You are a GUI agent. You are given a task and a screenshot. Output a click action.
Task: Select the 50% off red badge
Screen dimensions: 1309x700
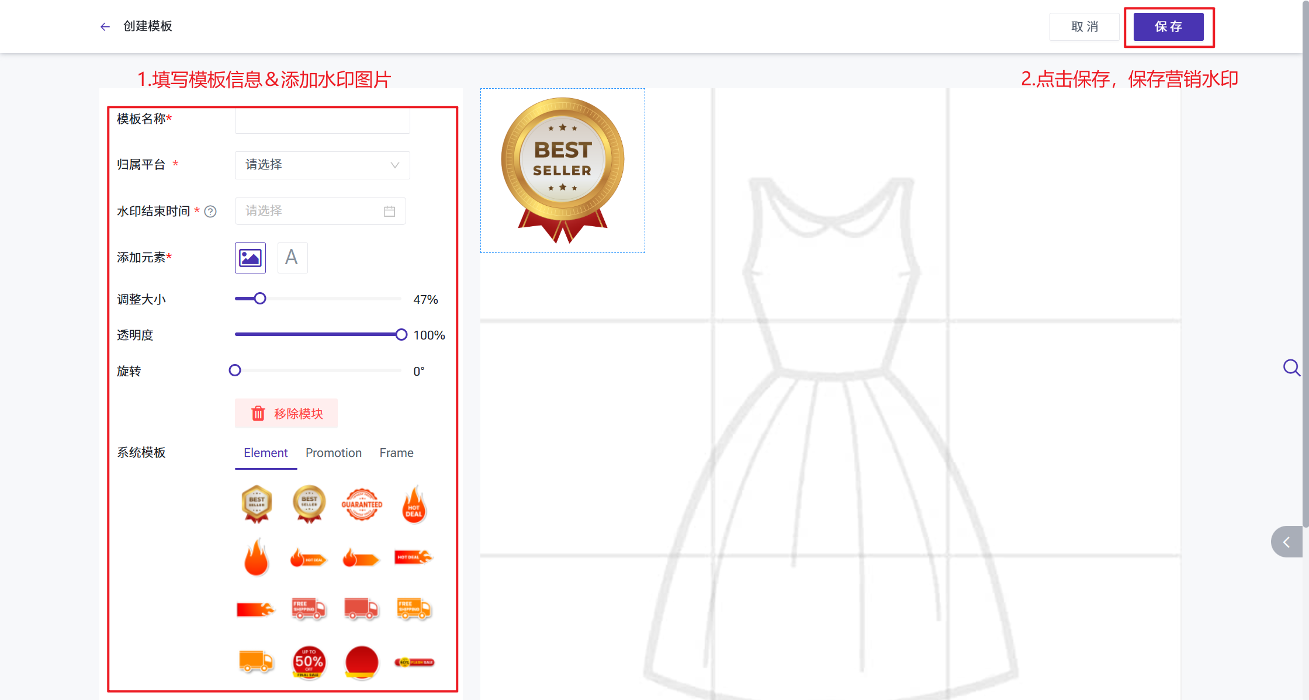(x=309, y=662)
